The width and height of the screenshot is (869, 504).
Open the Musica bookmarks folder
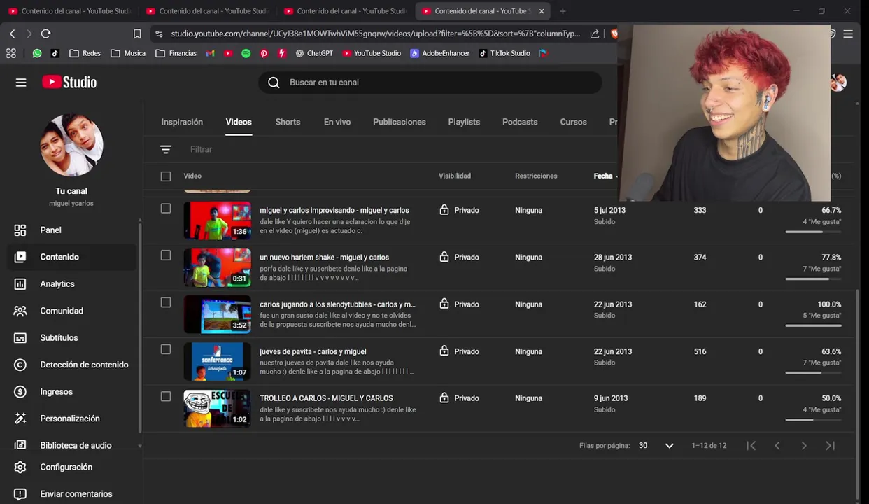[x=129, y=53]
